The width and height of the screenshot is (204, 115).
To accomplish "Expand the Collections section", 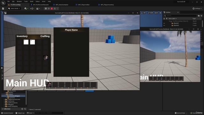I will click(2, 109).
